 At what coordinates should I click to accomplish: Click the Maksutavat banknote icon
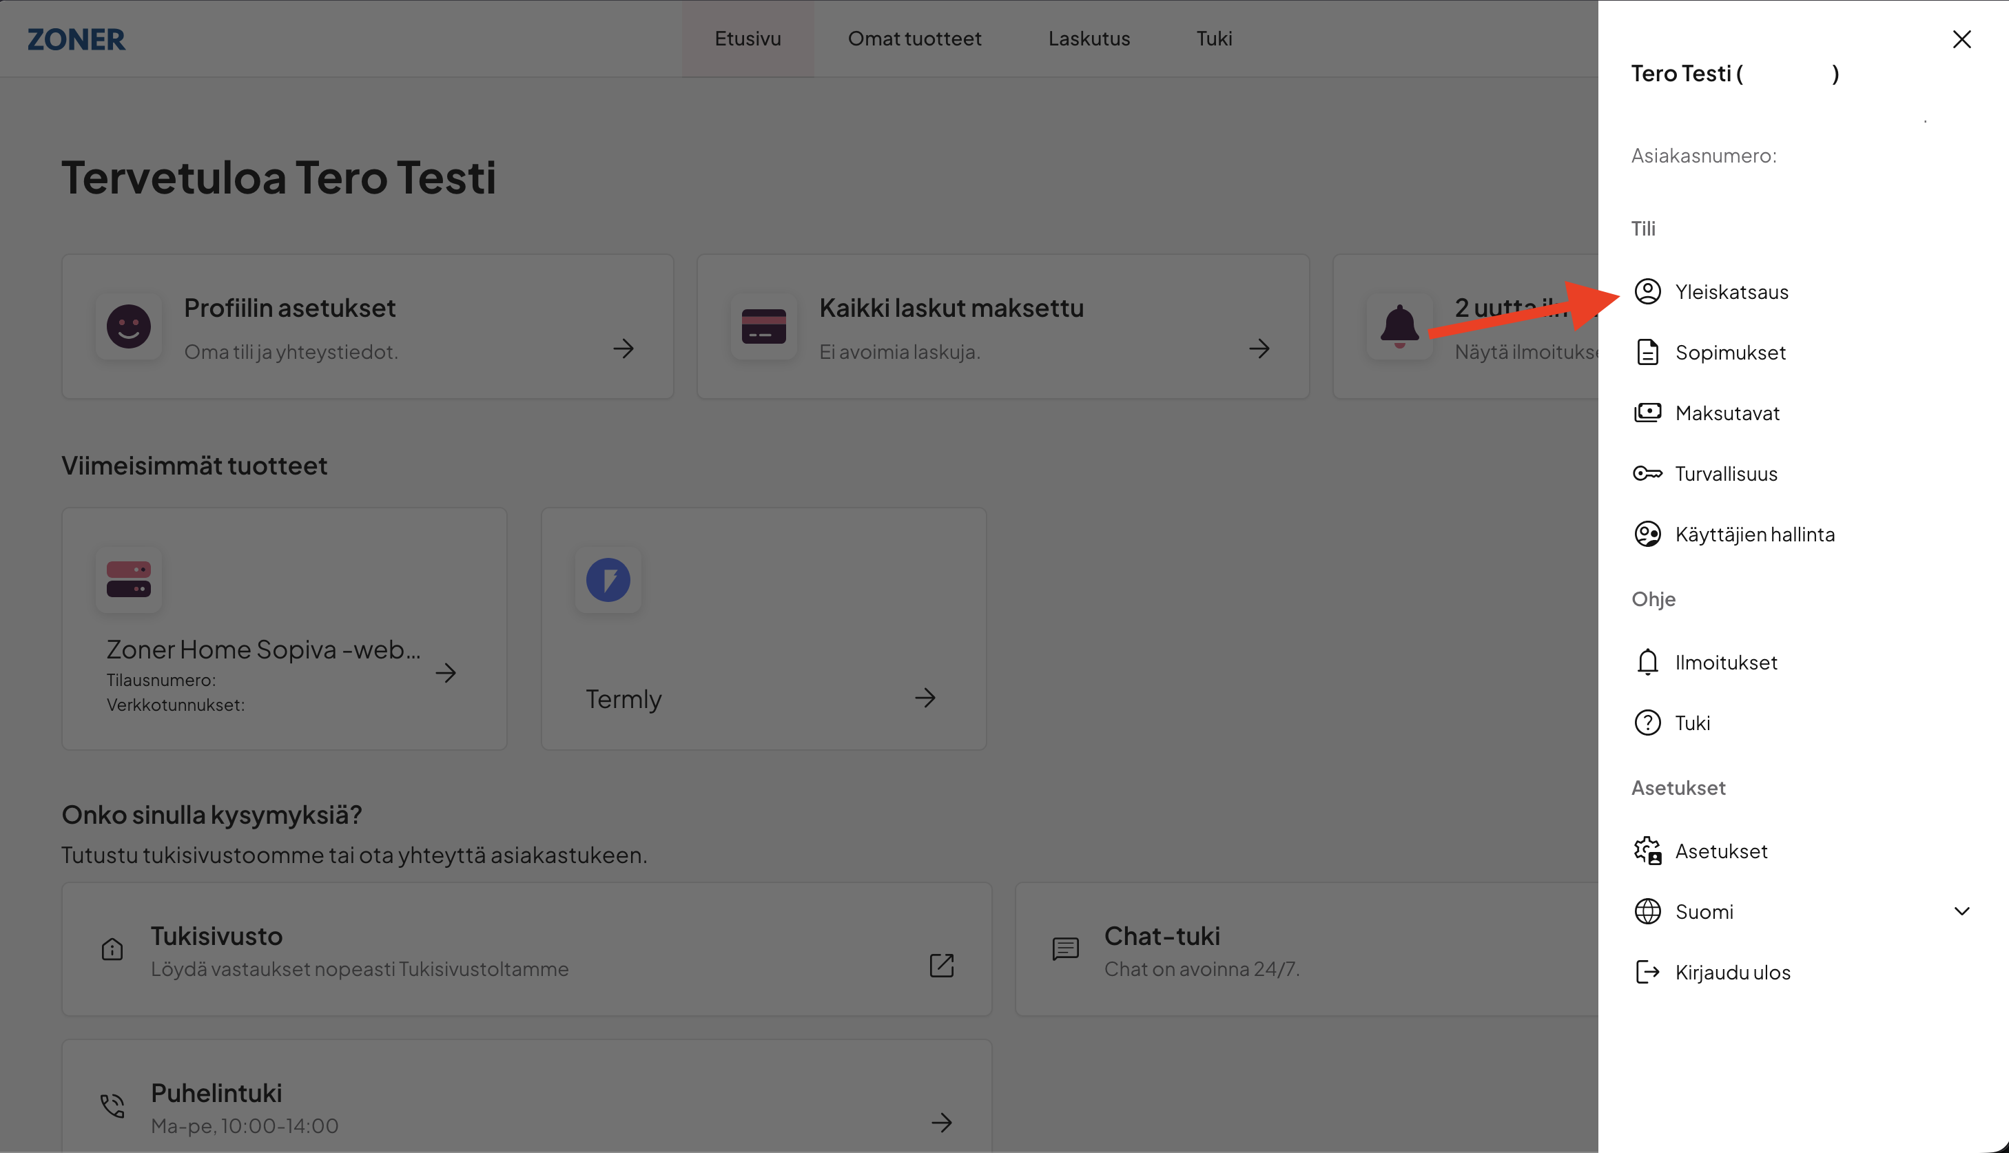(x=1647, y=413)
